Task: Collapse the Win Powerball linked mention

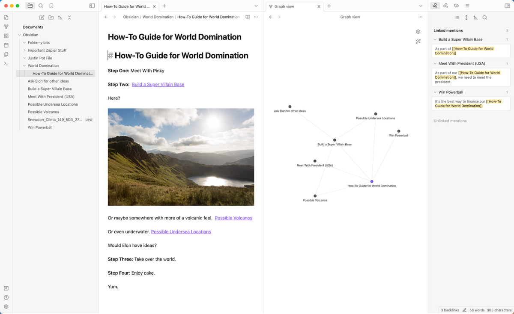Action: click(x=435, y=92)
